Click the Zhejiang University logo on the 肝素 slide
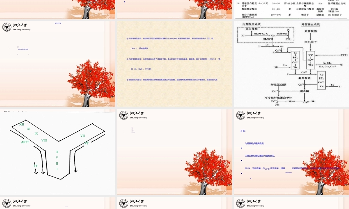Viewport: 349px width, 209px height. (x=240, y=115)
